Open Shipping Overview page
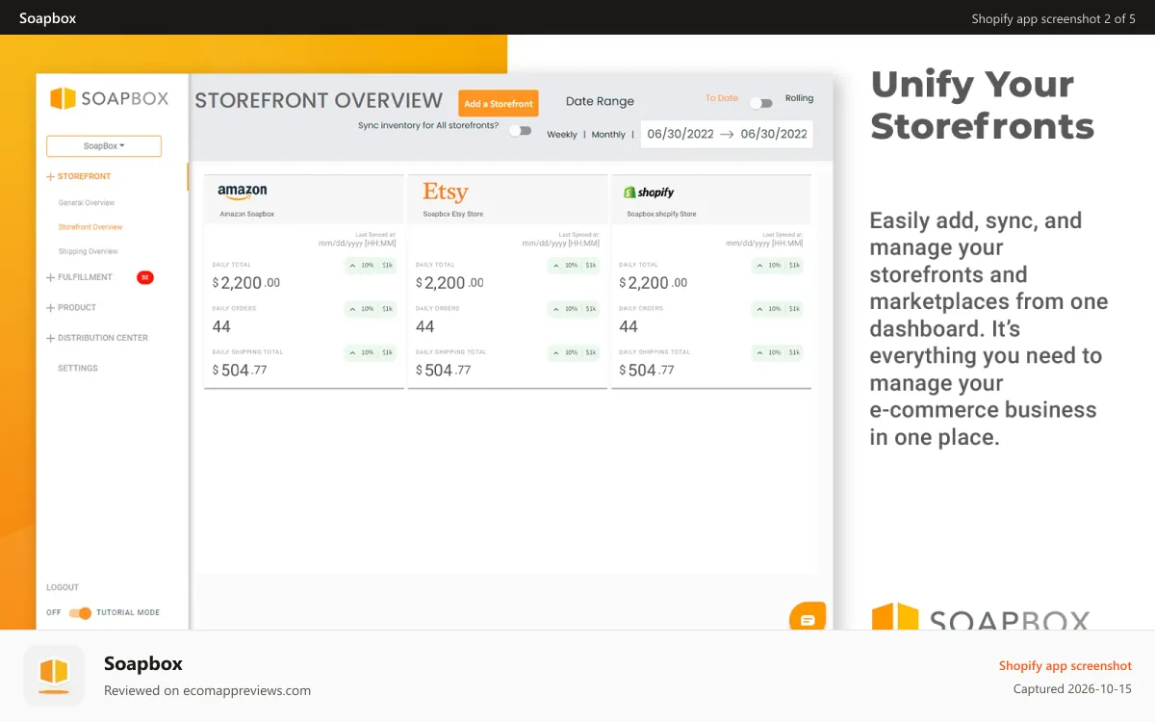The width and height of the screenshot is (1155, 722). 88,251
